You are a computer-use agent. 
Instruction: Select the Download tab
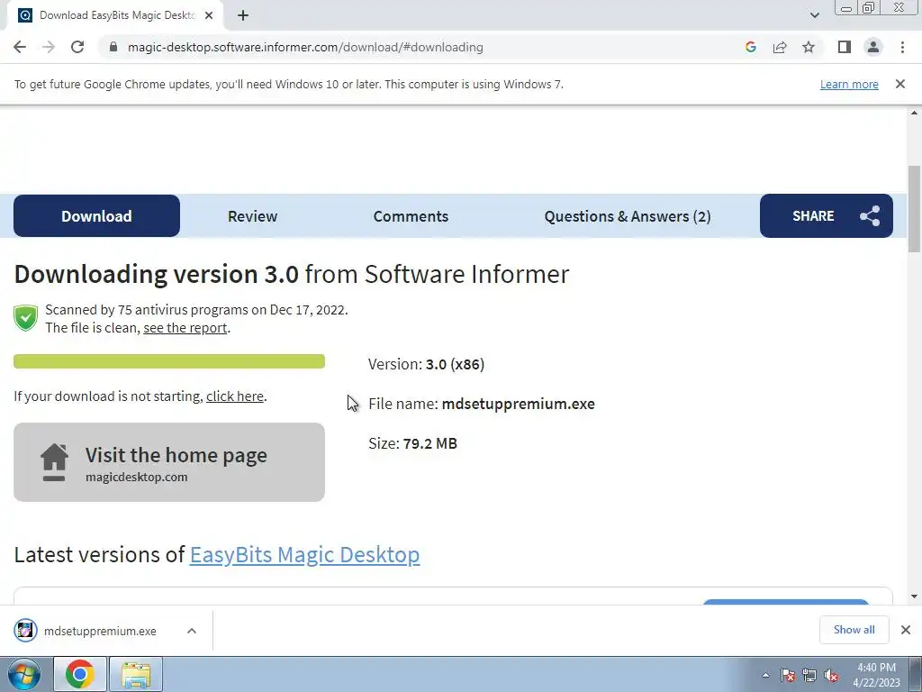point(96,216)
